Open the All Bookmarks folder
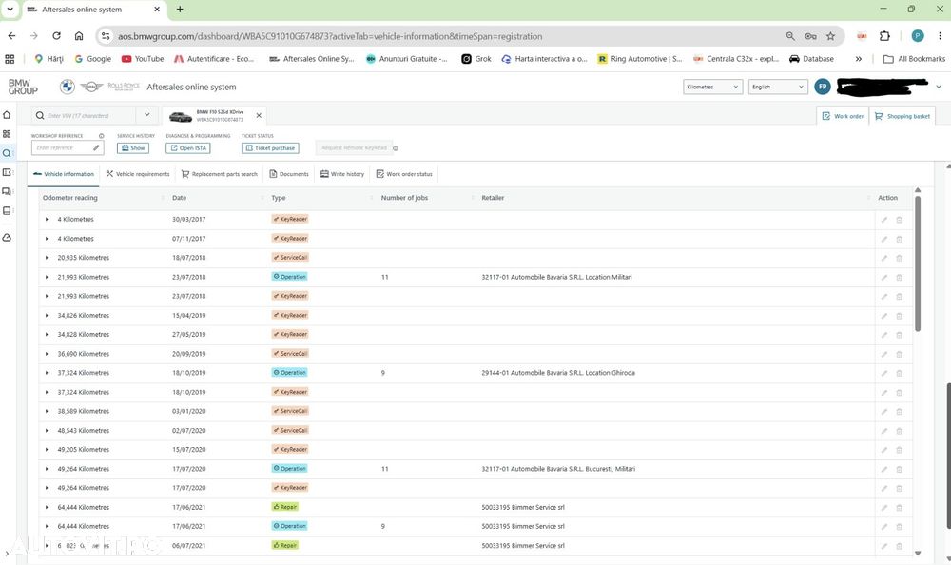The height and width of the screenshot is (565, 951). (x=914, y=59)
